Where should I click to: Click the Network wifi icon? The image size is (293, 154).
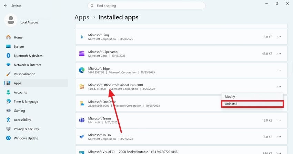click(x=8, y=65)
